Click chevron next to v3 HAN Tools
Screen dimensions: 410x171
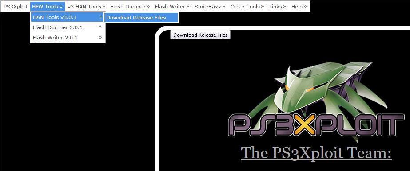pos(104,6)
